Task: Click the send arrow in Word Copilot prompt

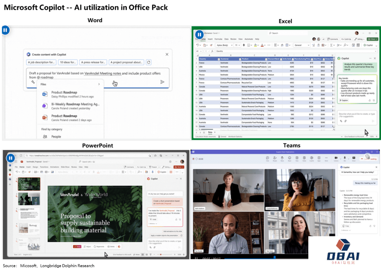Action: [162, 82]
